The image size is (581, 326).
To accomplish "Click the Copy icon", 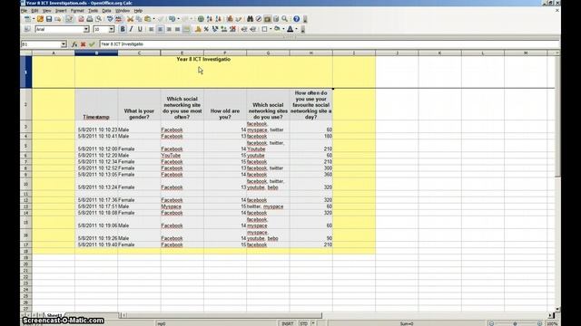I will [139, 19].
